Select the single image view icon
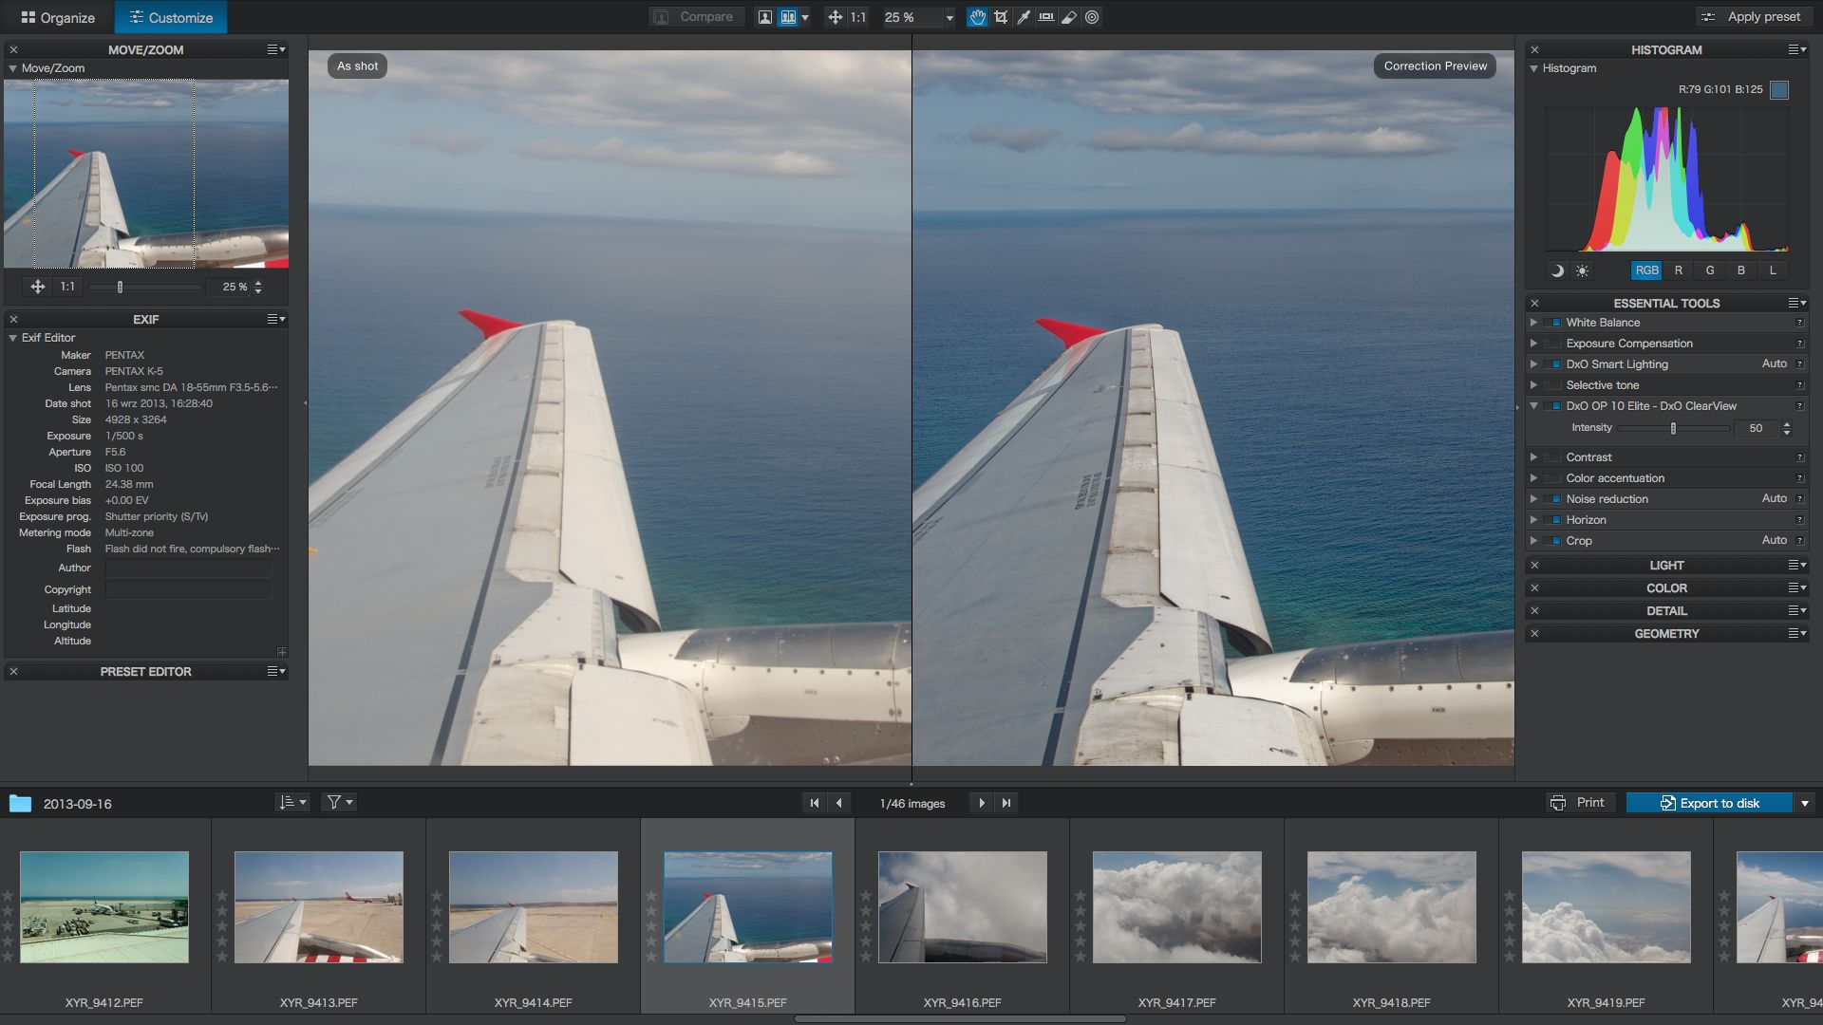The image size is (1823, 1025). (x=764, y=17)
